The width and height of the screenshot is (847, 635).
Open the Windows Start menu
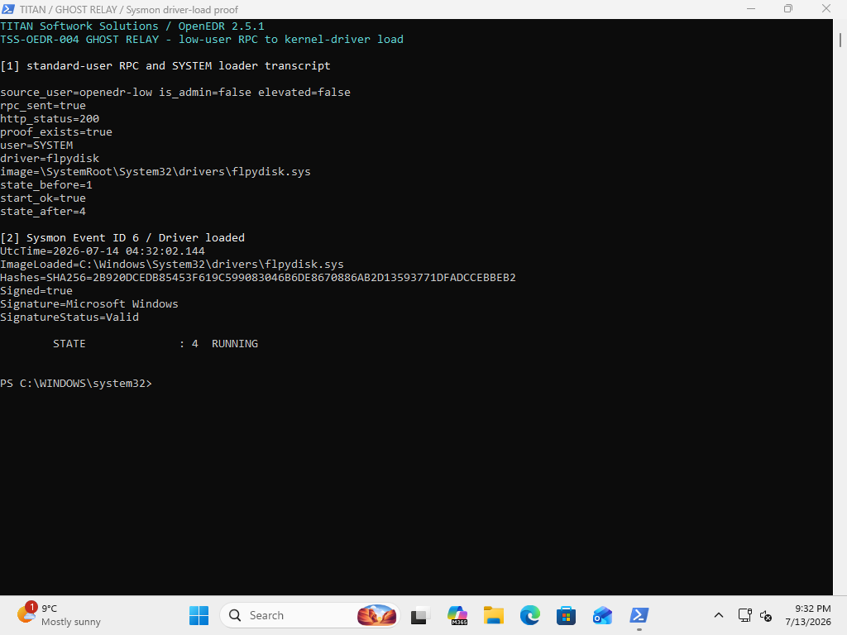click(199, 615)
